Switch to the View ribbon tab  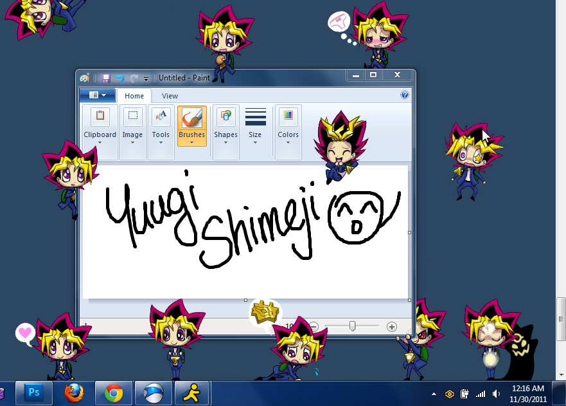[x=170, y=96]
